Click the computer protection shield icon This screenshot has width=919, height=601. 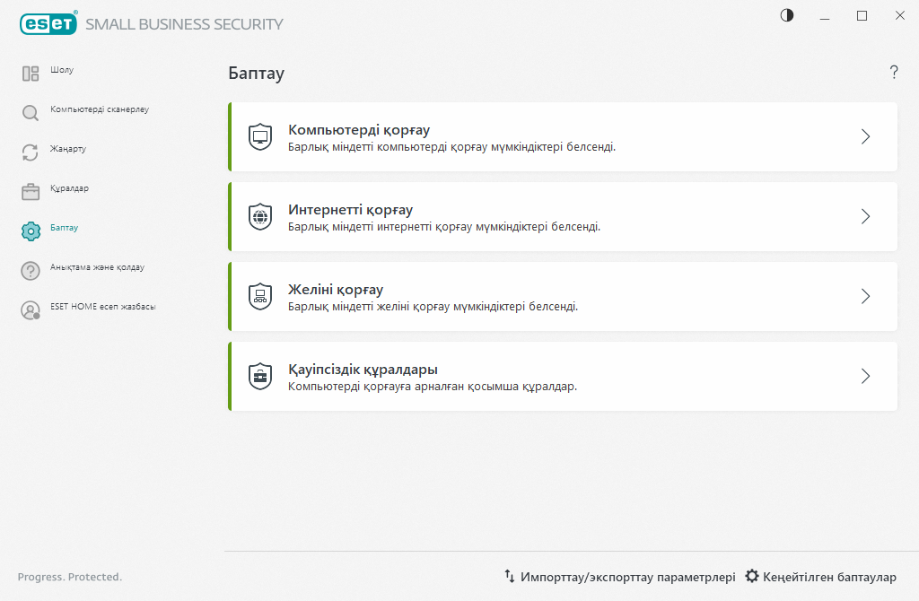pos(259,137)
